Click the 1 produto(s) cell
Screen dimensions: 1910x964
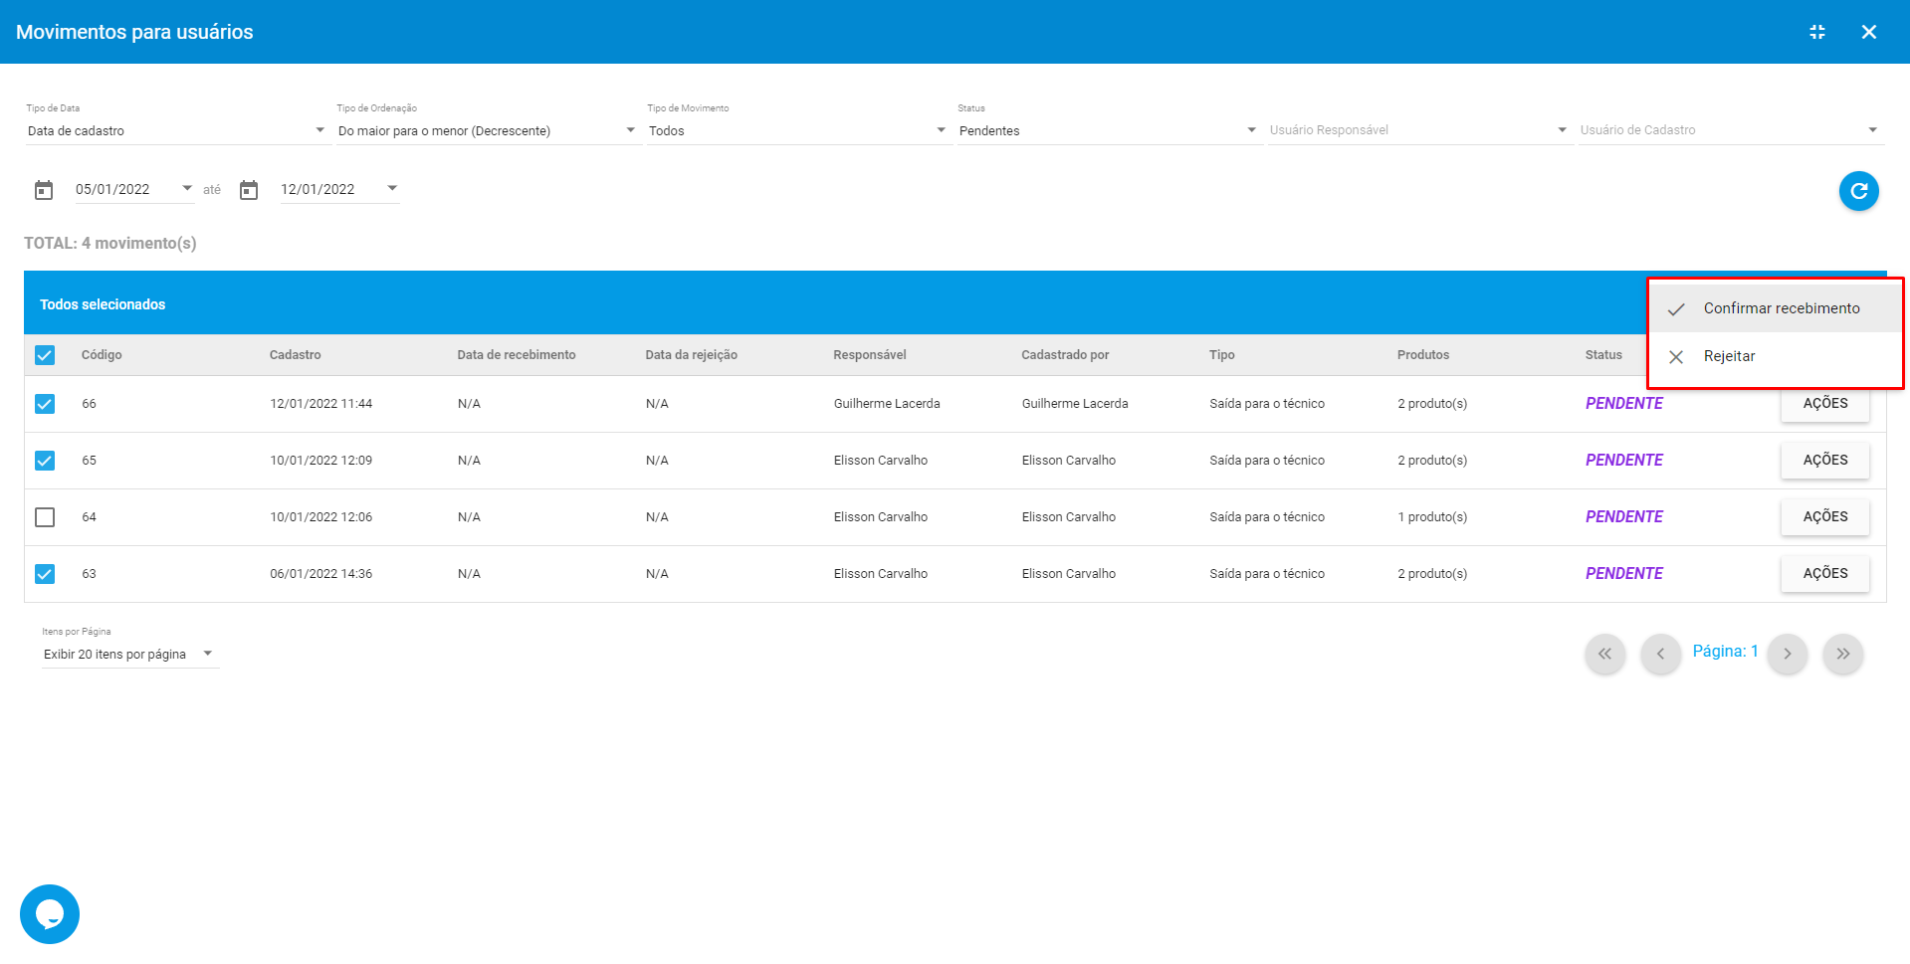click(x=1432, y=517)
